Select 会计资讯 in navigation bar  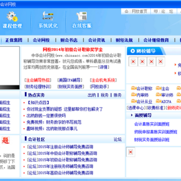(97, 40)
